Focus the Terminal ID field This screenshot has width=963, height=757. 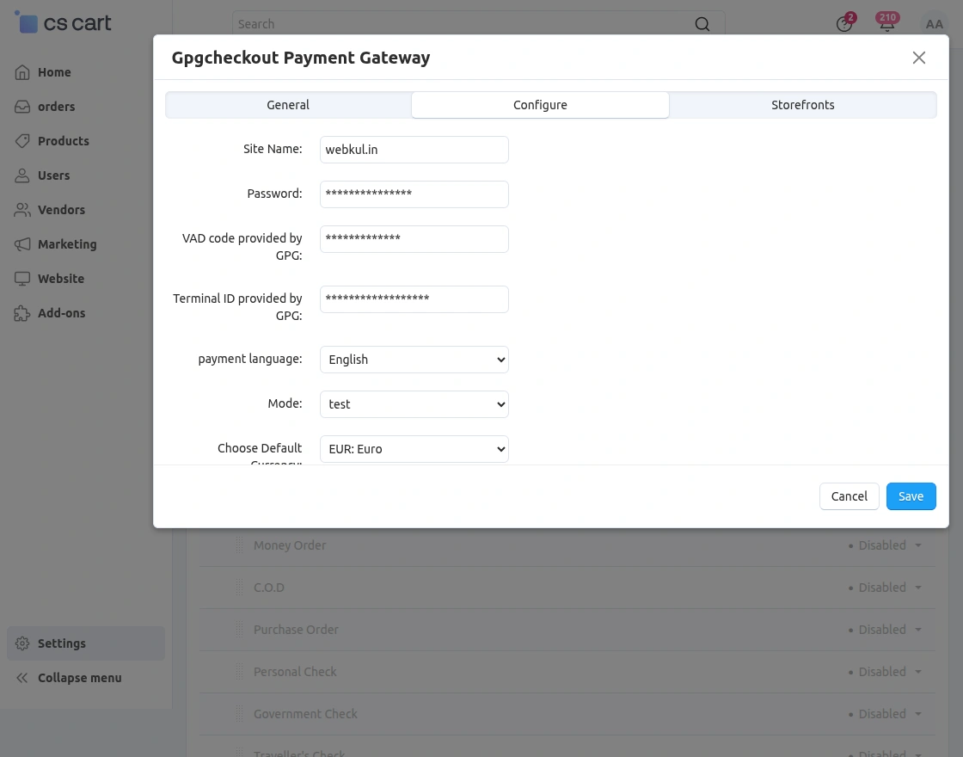[414, 299]
